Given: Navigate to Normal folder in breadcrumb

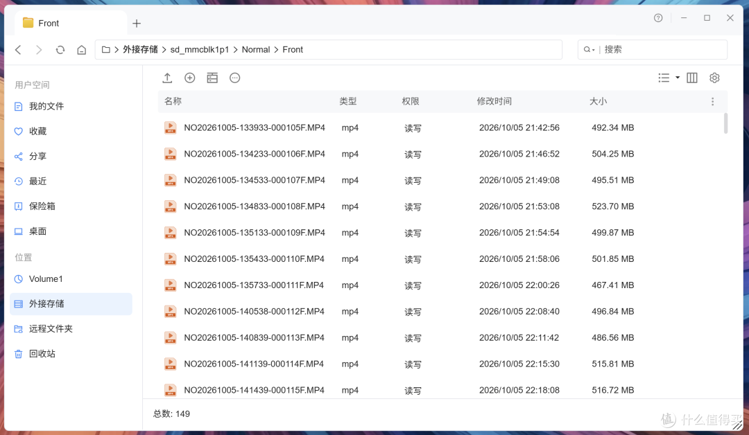Looking at the screenshot, I should [x=255, y=50].
